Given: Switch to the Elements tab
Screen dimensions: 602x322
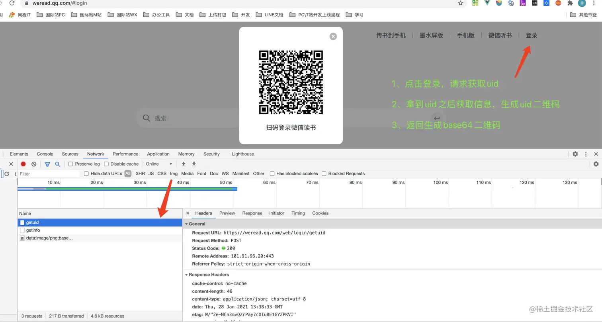Looking at the screenshot, I should [x=19, y=154].
